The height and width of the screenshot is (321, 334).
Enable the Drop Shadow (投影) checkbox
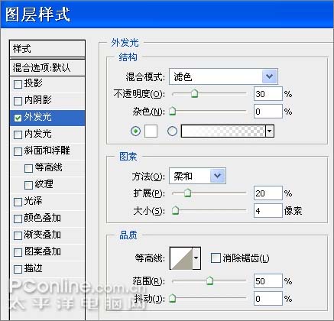click(x=18, y=84)
